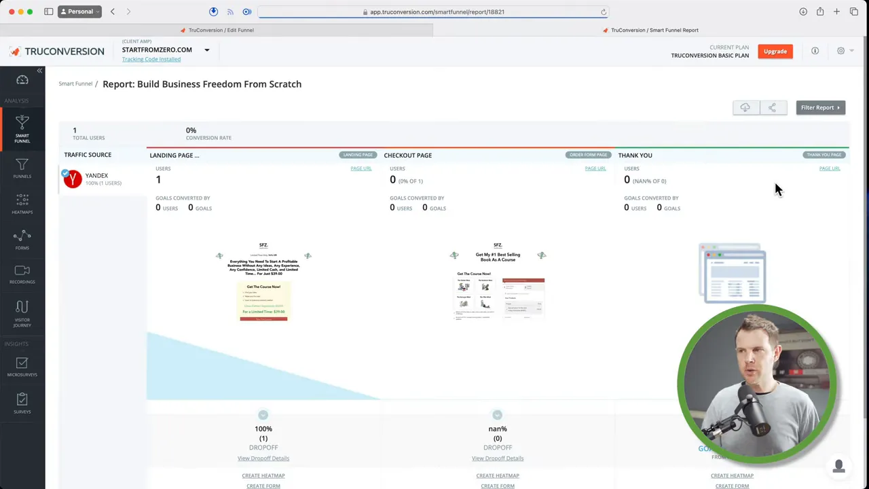The width and height of the screenshot is (869, 489).
Task: Select Smart Funnel in the sidebar
Action: pyautogui.click(x=22, y=129)
